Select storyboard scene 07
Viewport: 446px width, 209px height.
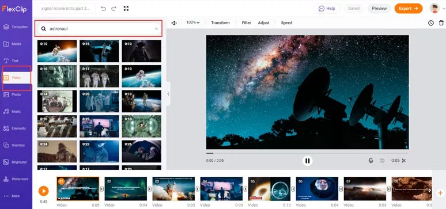coord(365,189)
